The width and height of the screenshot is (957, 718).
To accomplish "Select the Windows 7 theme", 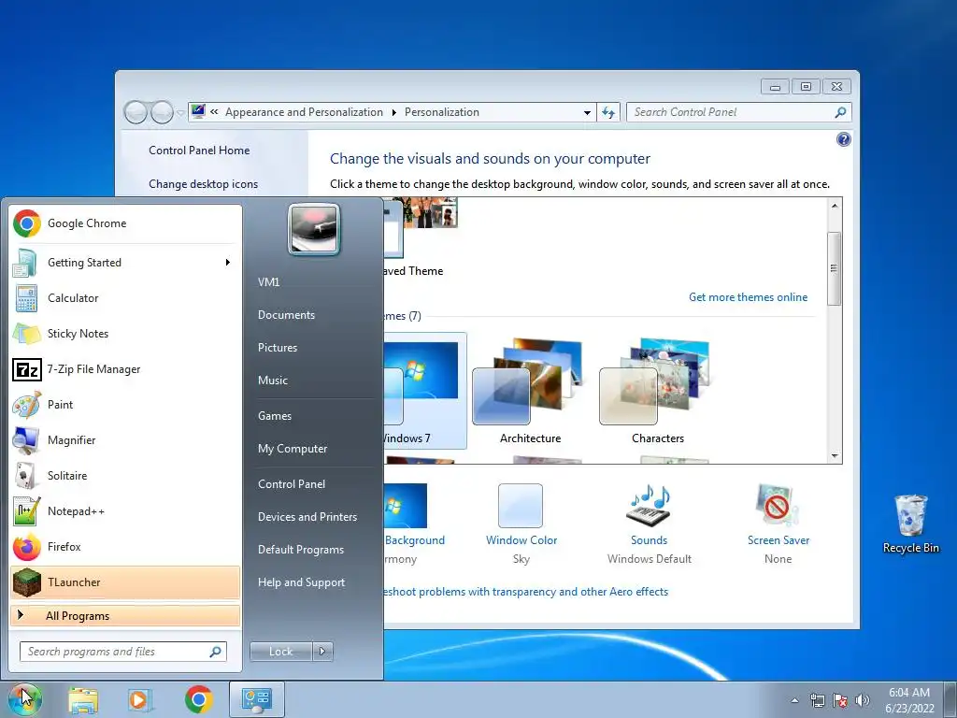I will coord(425,391).
